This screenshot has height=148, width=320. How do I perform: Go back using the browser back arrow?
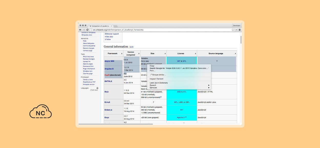80,30
